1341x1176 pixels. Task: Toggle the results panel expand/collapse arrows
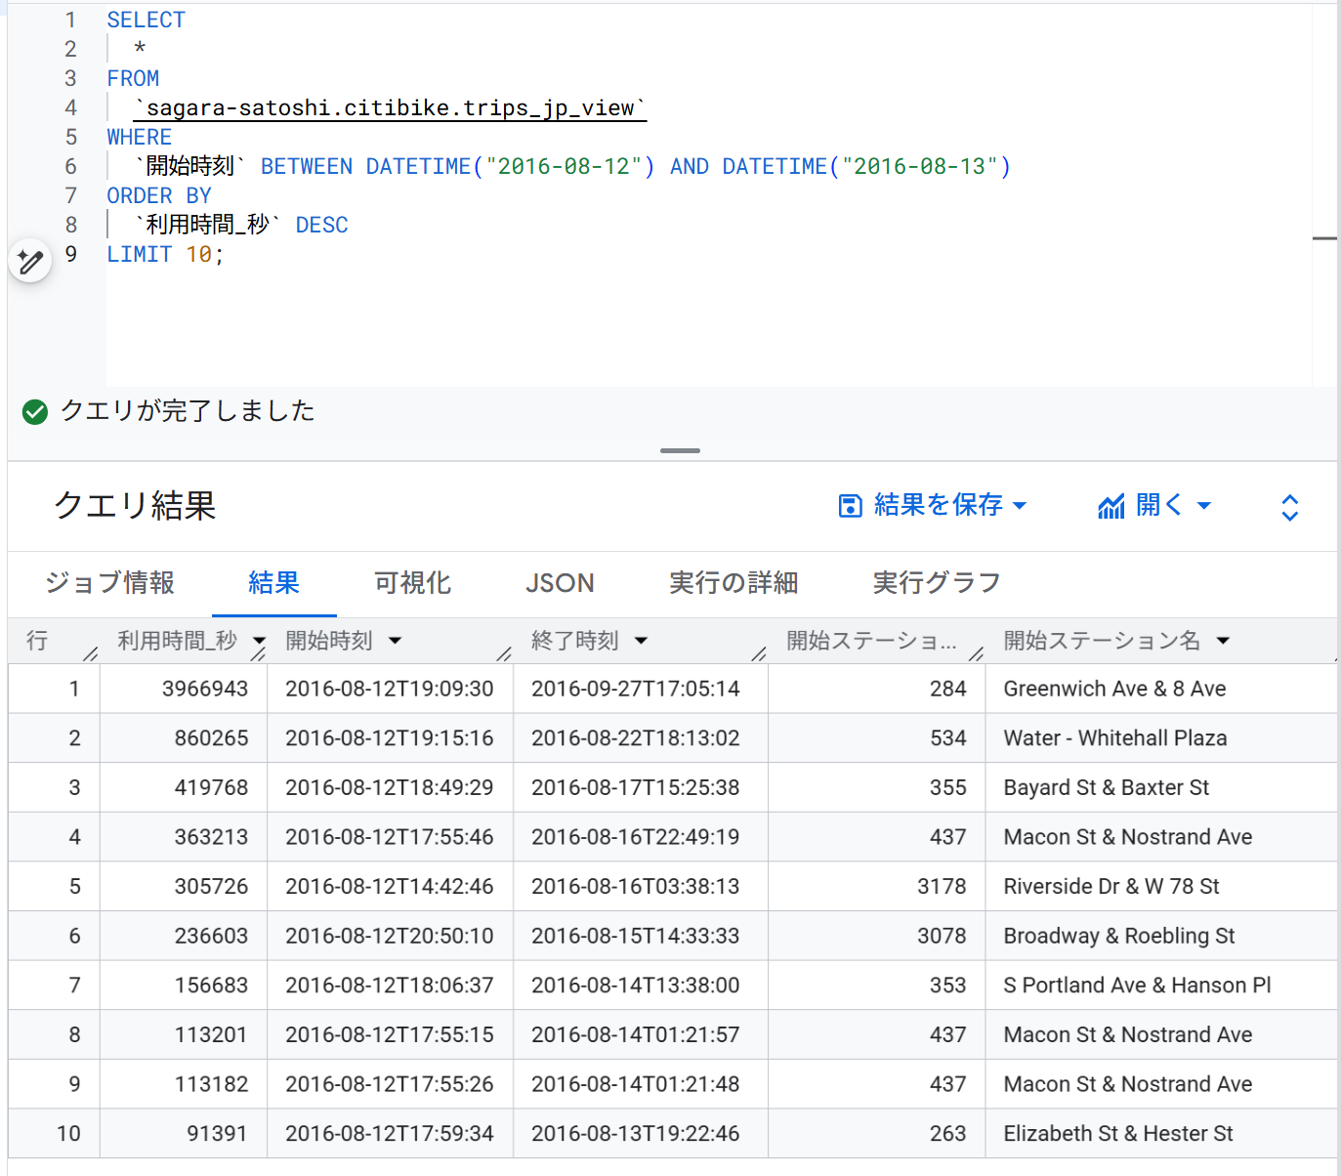click(1289, 507)
